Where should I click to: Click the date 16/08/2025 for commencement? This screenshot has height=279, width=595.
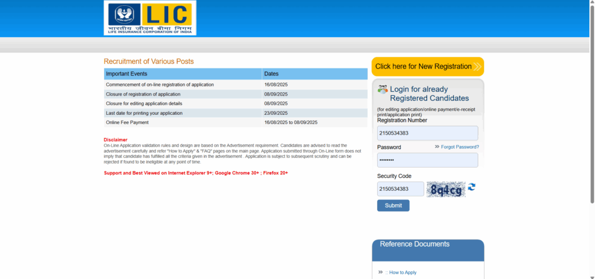276,85
